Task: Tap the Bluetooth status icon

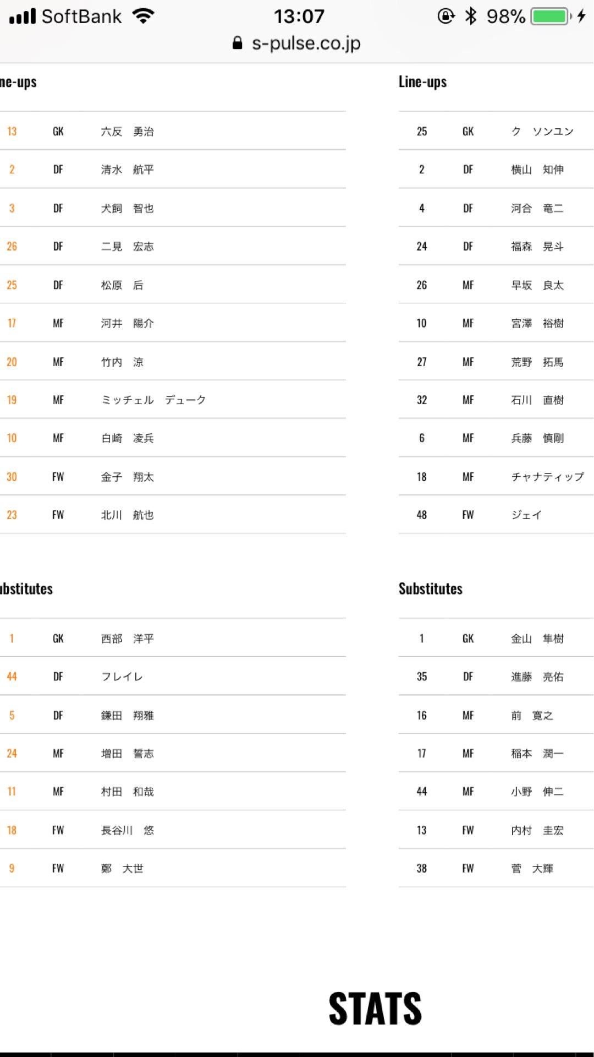Action: (x=471, y=16)
